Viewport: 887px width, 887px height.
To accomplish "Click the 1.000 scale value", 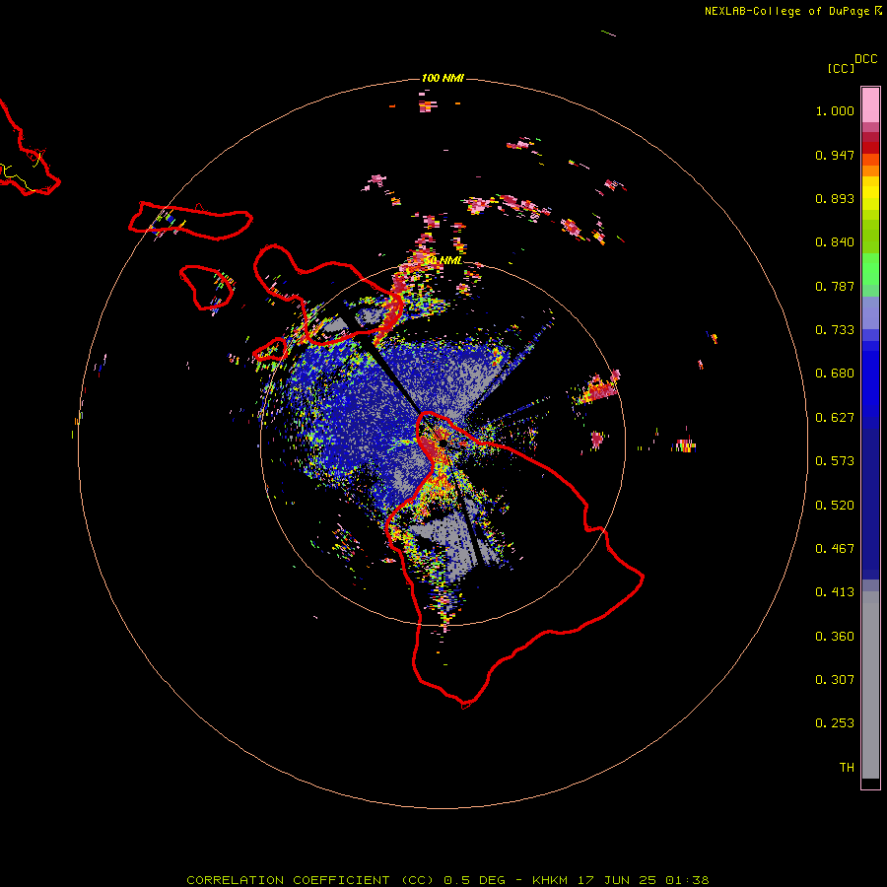I will click(x=835, y=110).
